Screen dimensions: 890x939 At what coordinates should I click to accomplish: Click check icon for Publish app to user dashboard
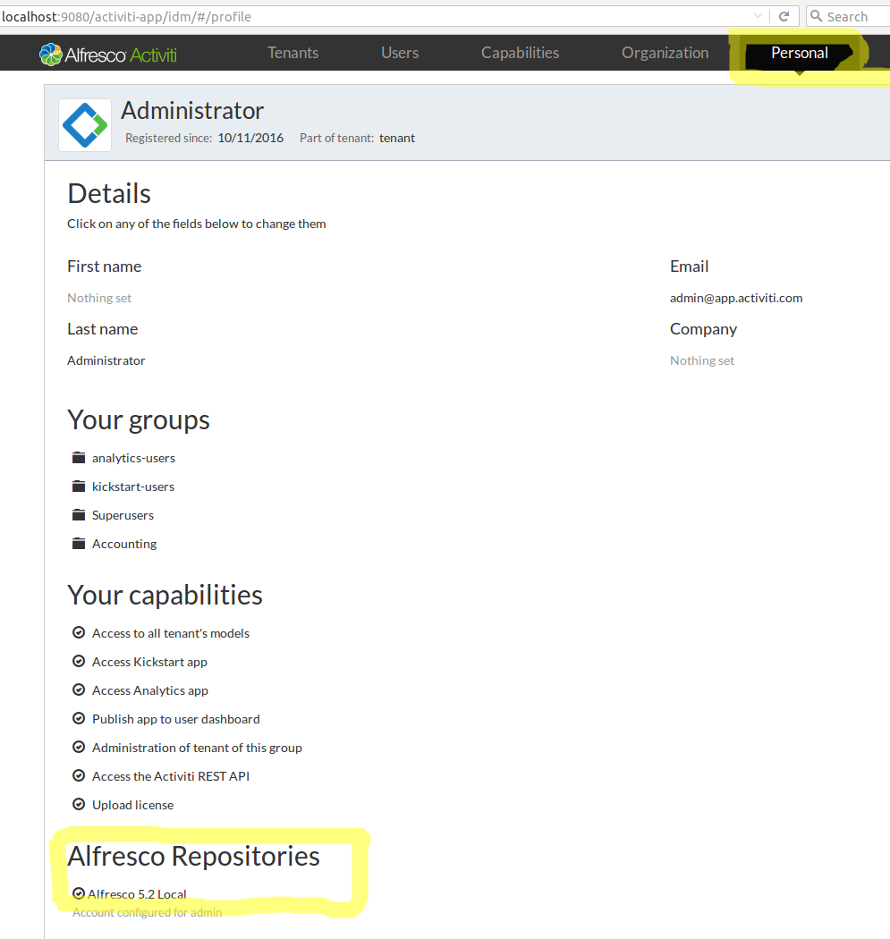click(x=79, y=719)
